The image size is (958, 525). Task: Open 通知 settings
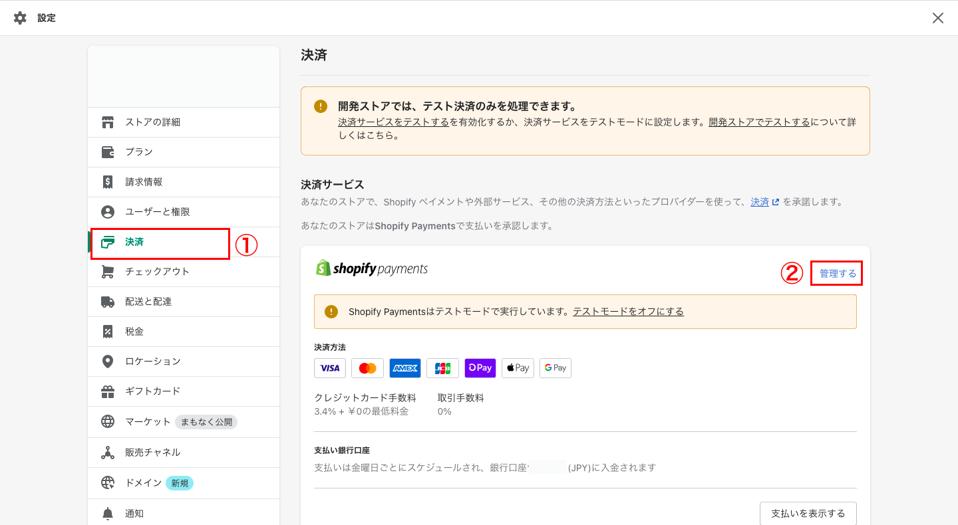(x=184, y=512)
